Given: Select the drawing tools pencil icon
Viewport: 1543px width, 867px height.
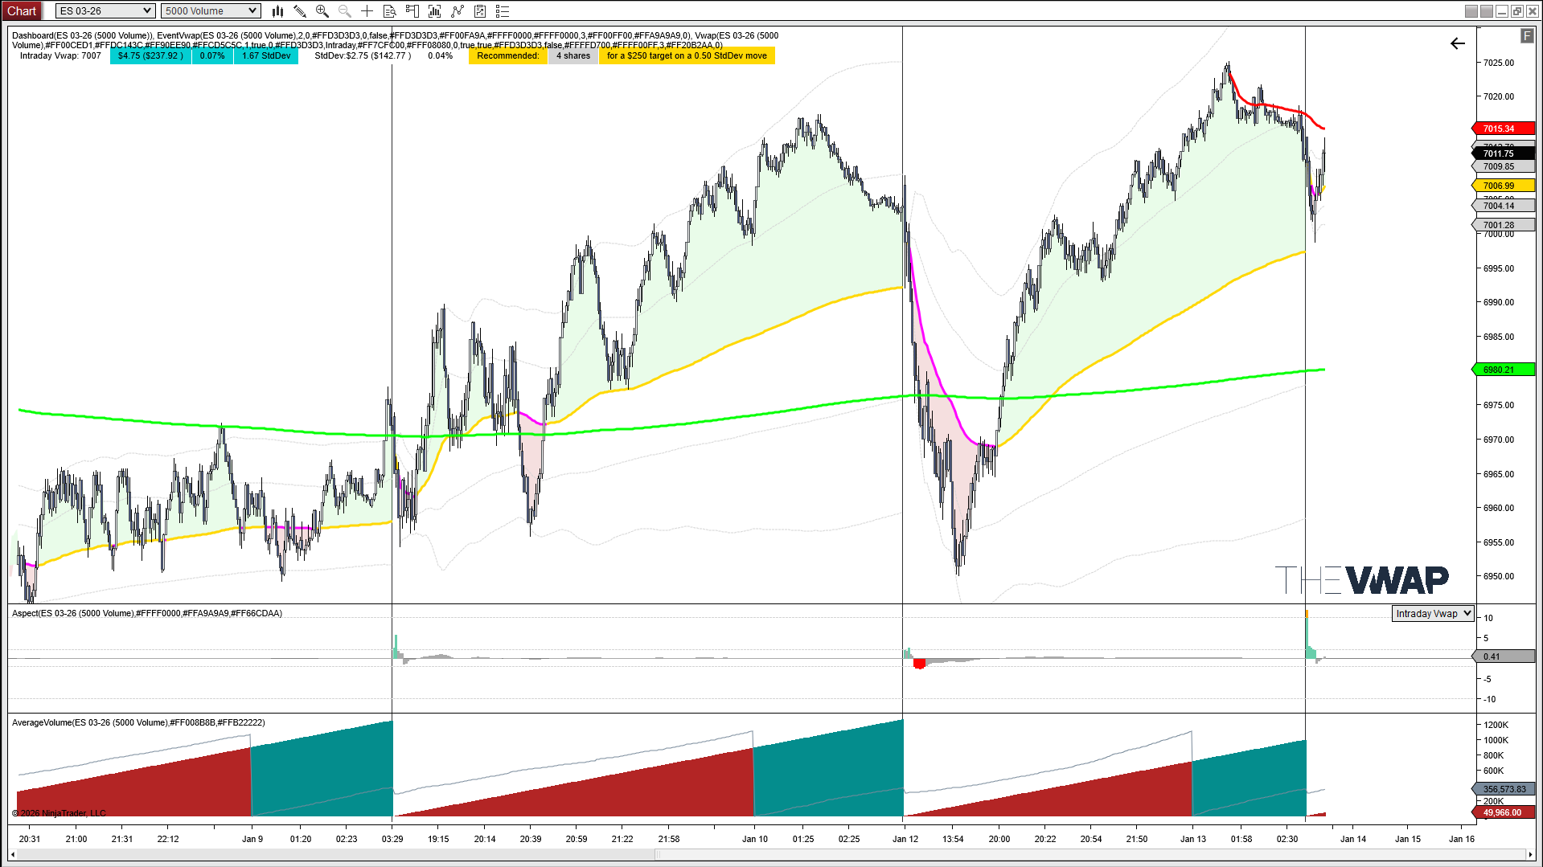Looking at the screenshot, I should point(300,11).
